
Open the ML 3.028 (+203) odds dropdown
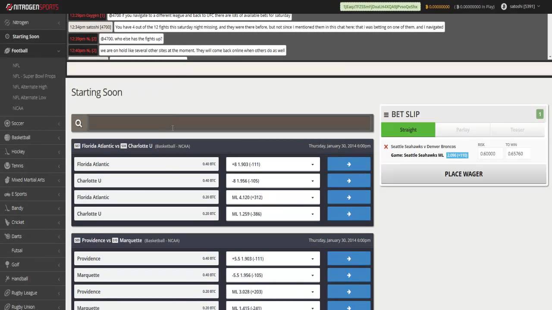[273, 292]
